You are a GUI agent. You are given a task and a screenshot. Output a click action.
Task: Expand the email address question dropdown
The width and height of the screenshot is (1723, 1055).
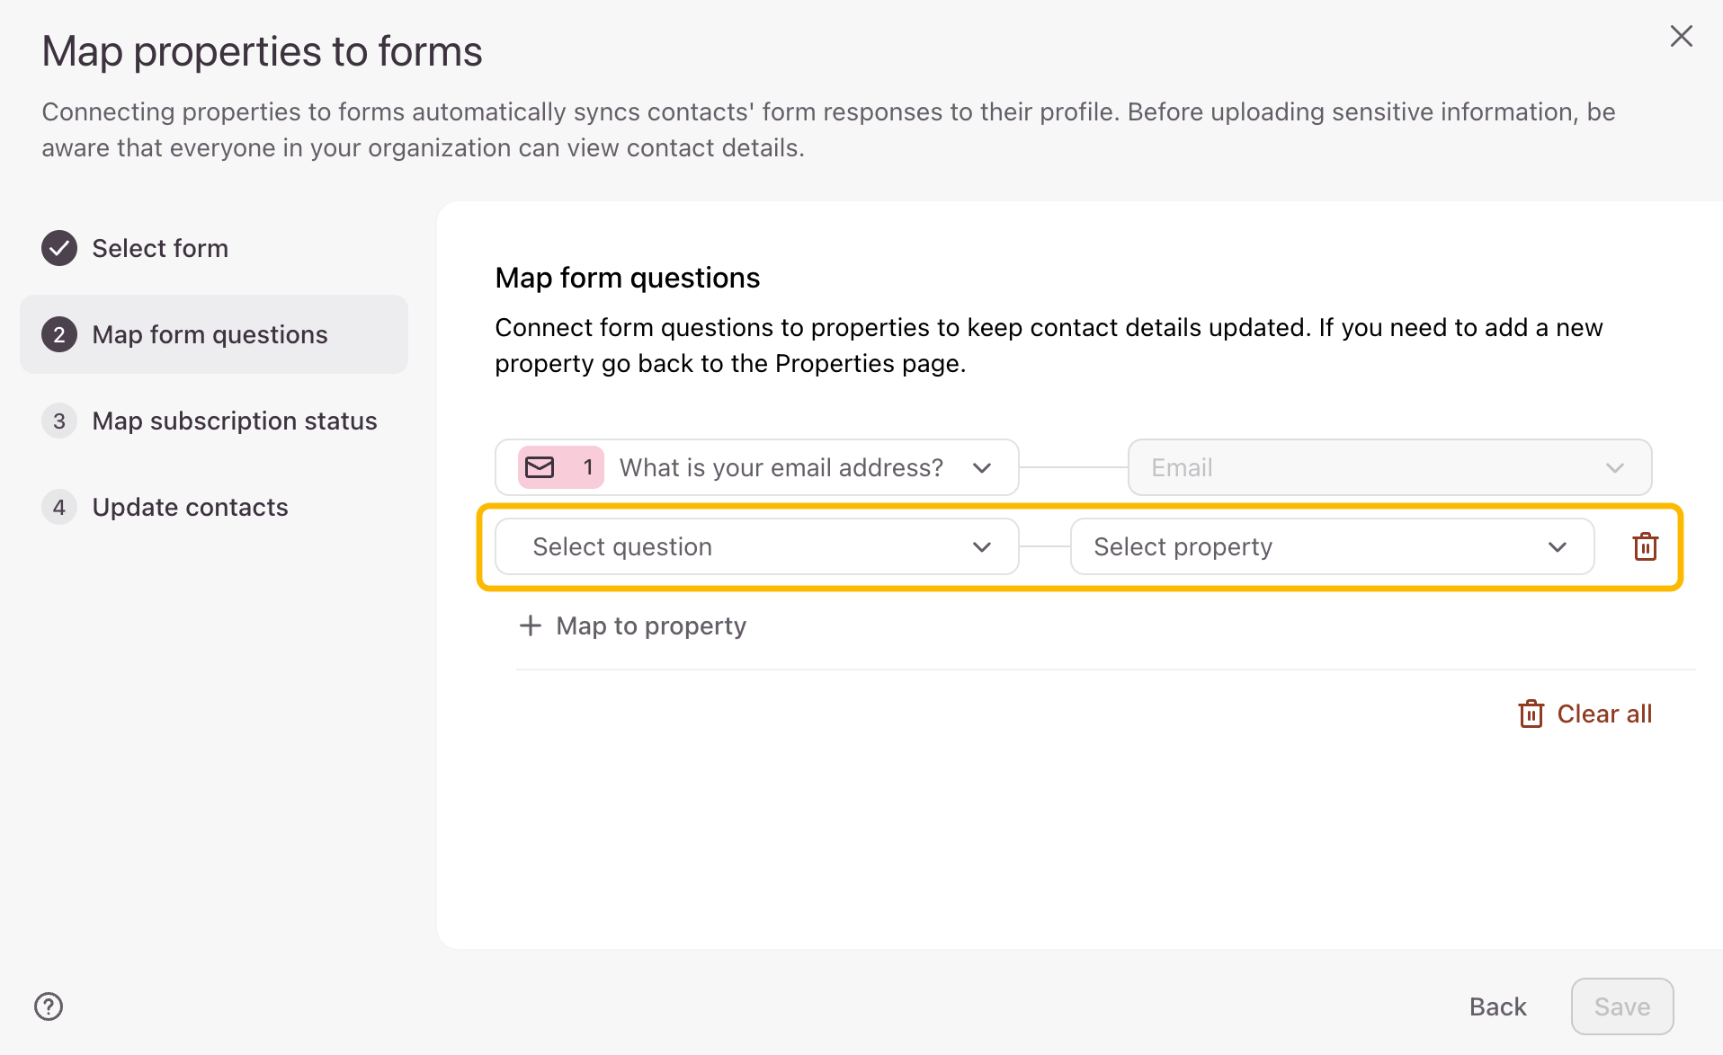pos(981,467)
